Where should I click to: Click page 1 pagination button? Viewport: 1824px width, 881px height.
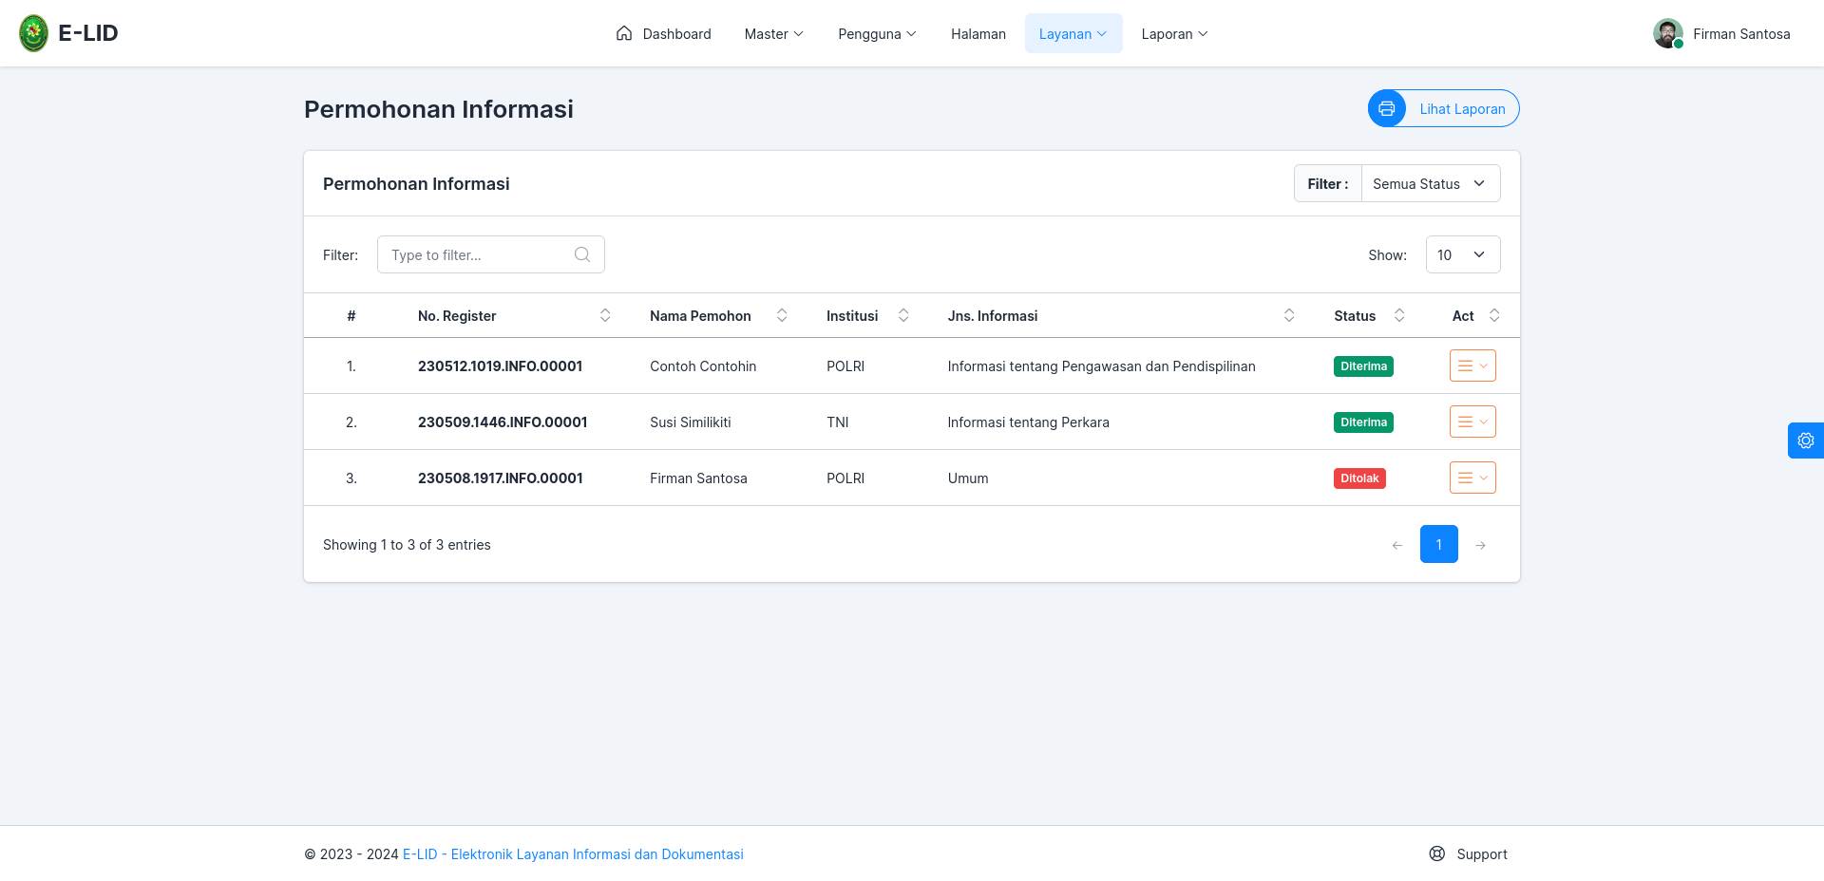point(1439,544)
